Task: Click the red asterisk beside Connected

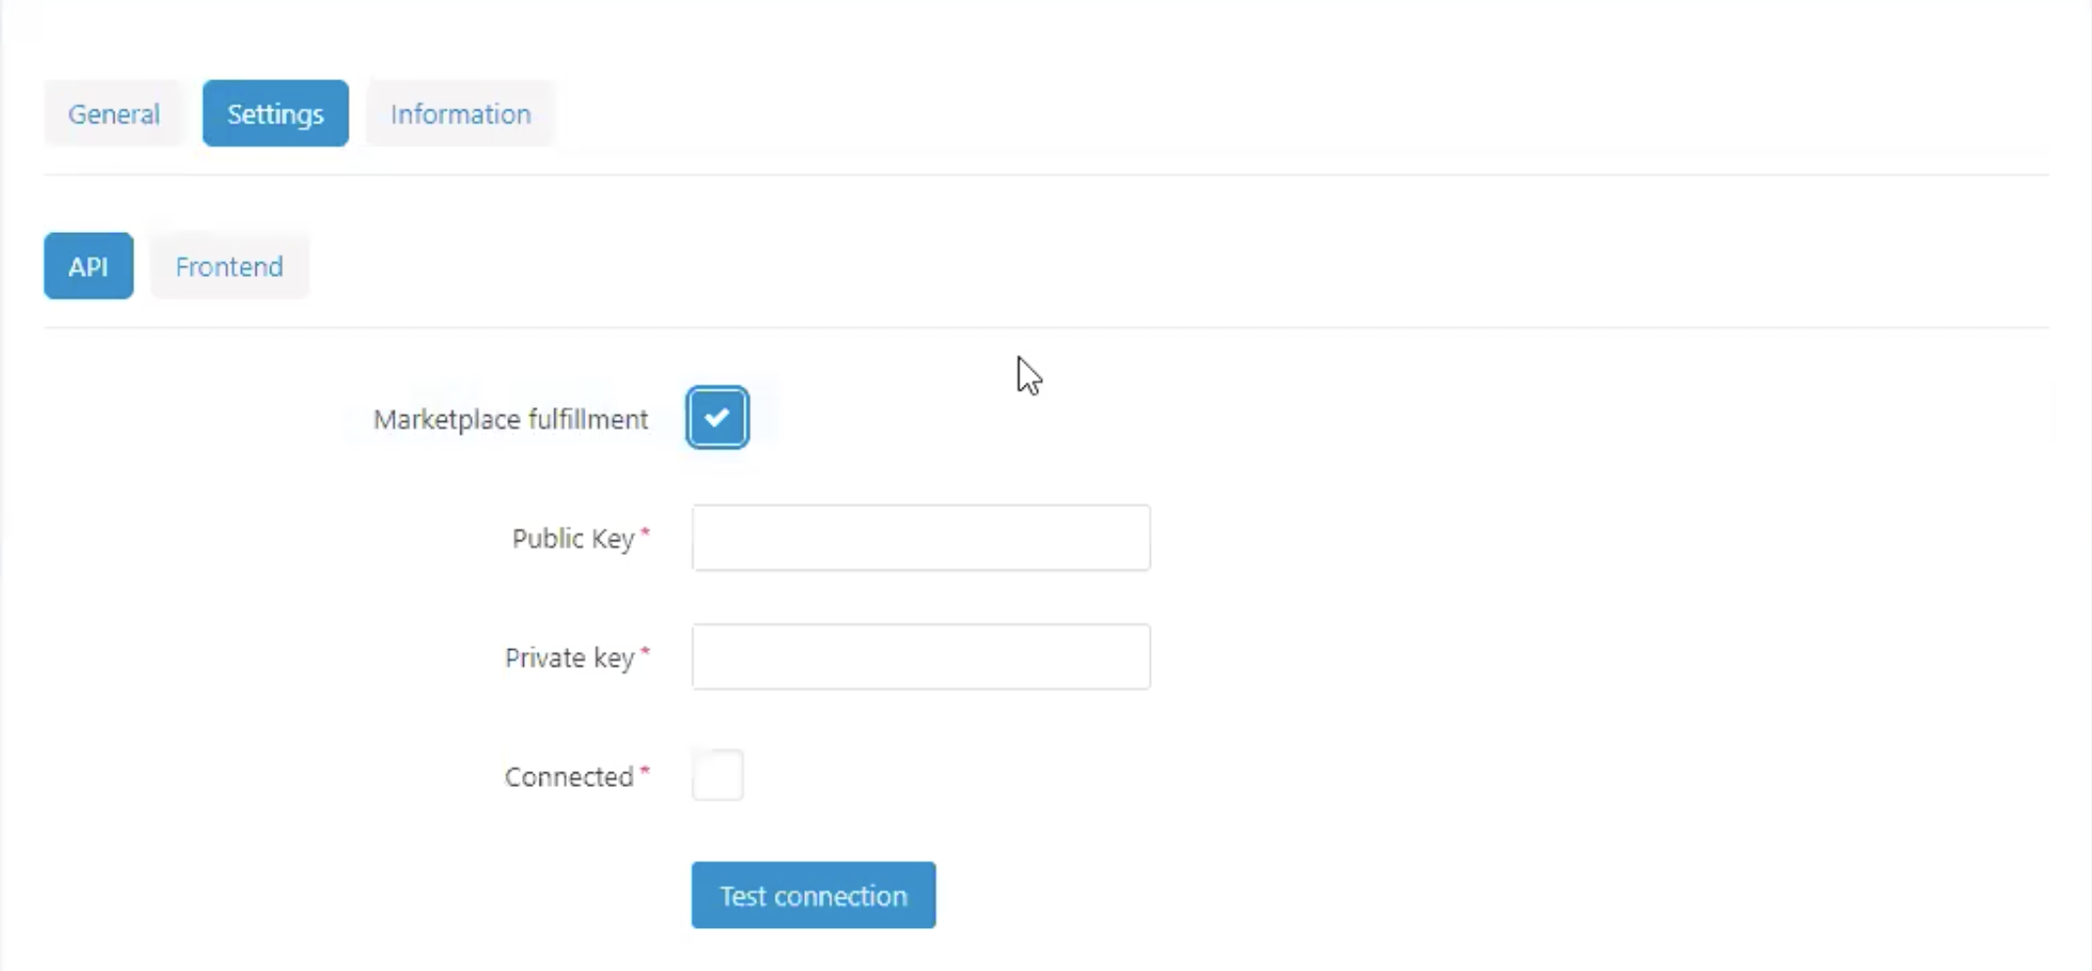Action: 644,771
